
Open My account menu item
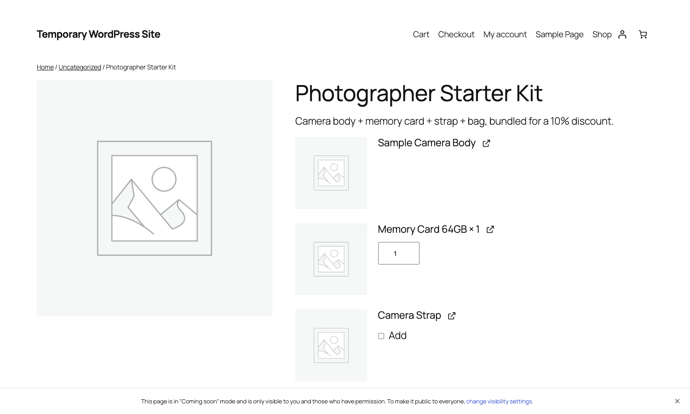point(505,34)
